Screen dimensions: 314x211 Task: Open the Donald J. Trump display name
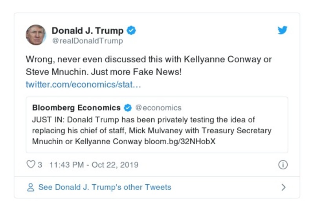point(87,31)
